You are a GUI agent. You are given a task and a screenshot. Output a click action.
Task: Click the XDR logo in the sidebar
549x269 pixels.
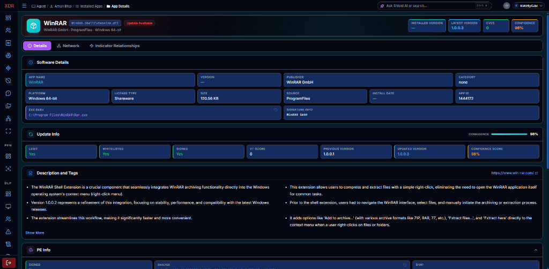point(9,5)
